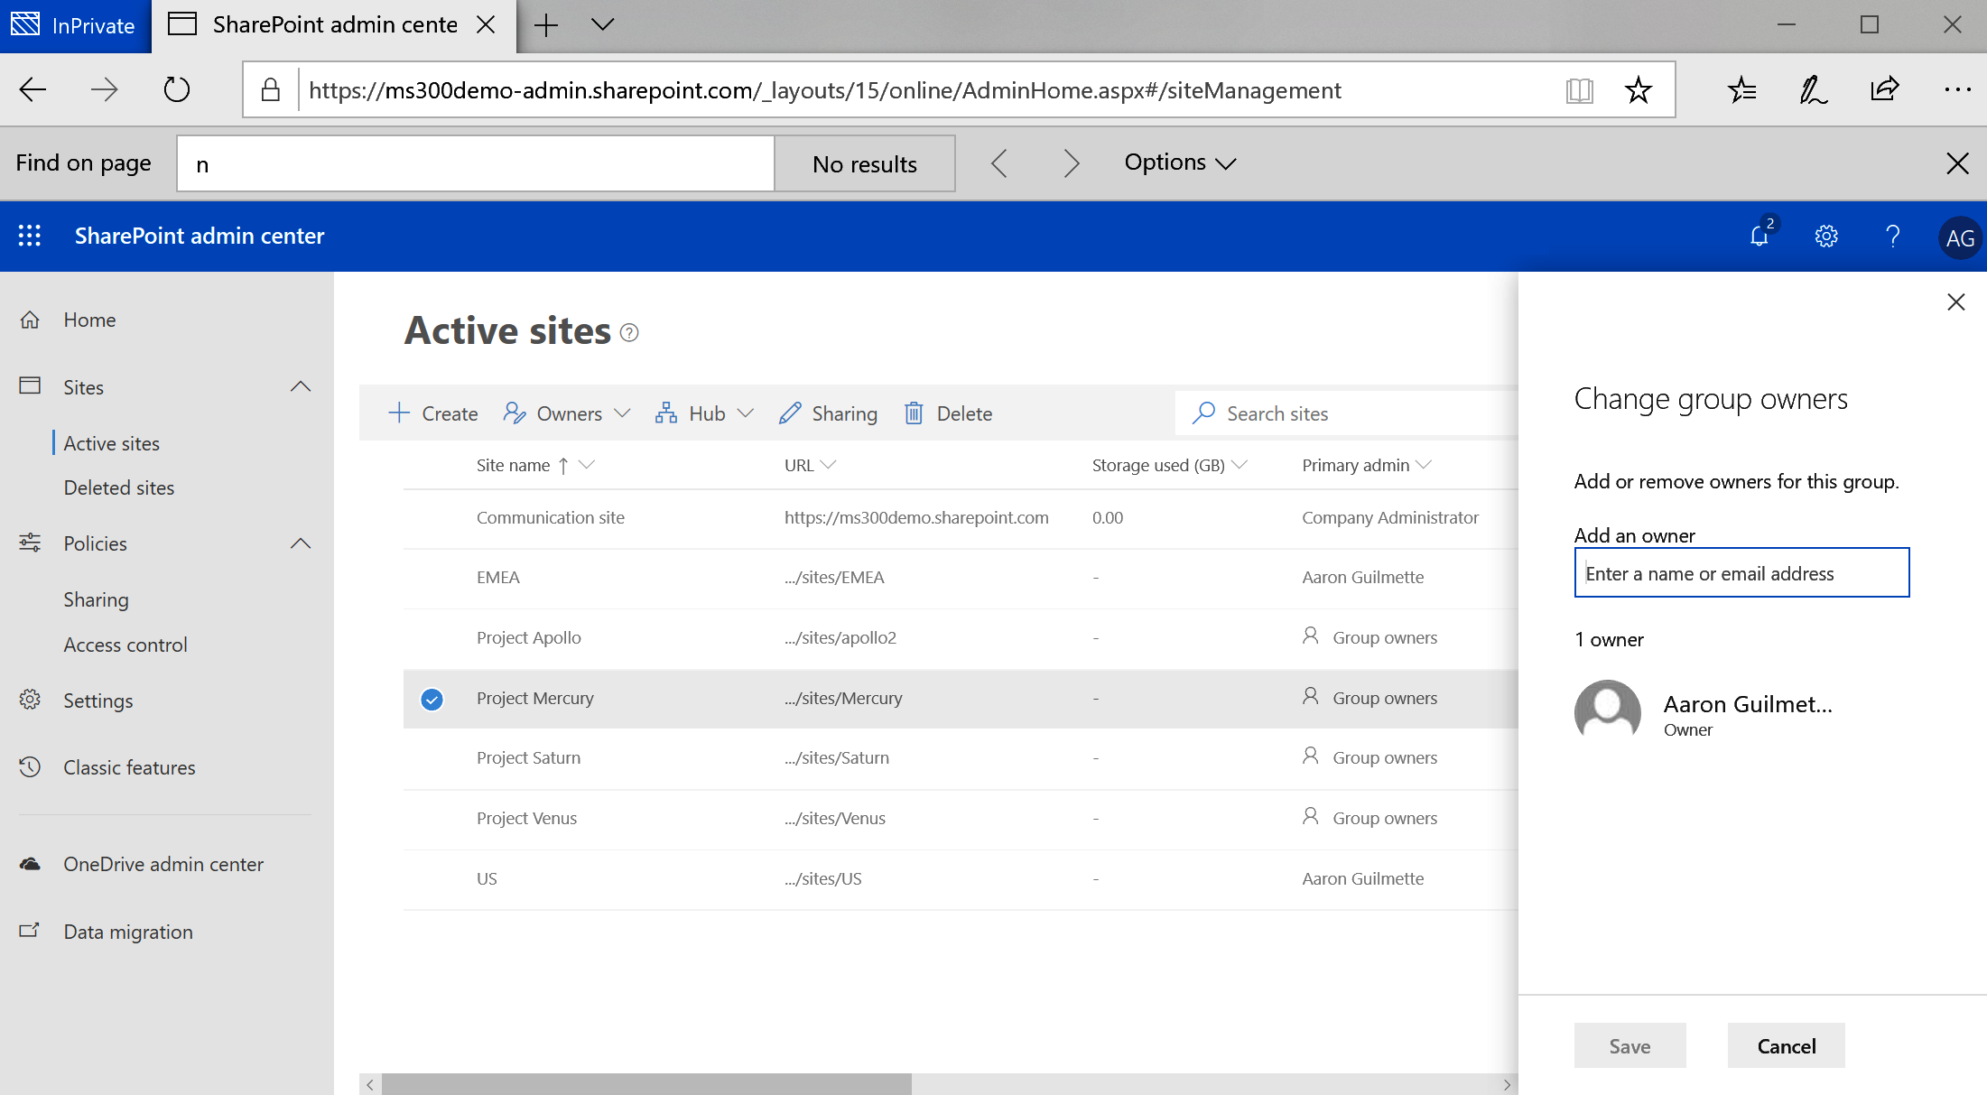This screenshot has height=1095, width=1987.
Task: Click Create to add a site
Action: pyautogui.click(x=433, y=413)
